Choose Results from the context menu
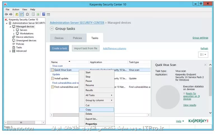This screenshot has height=135, width=215. [97, 90]
